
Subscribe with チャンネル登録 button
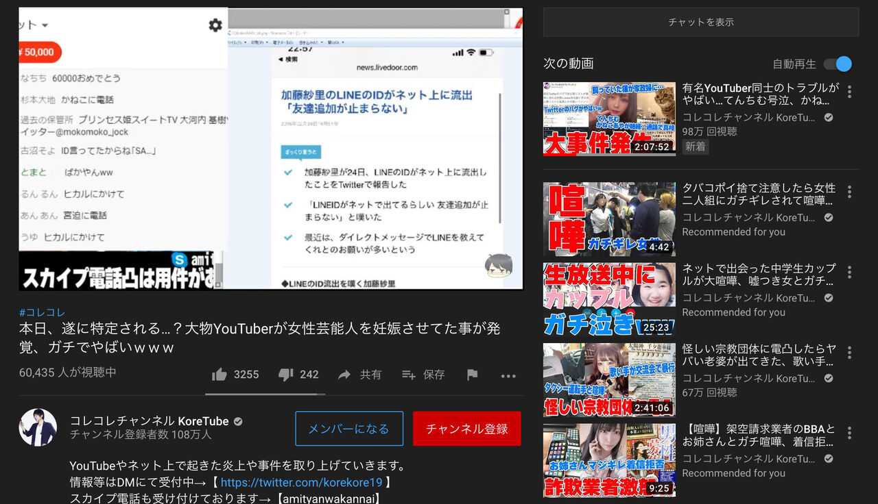click(x=467, y=429)
